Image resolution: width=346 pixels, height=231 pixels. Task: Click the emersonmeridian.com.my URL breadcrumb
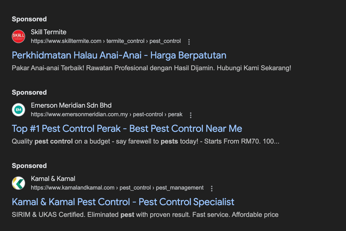106,114
